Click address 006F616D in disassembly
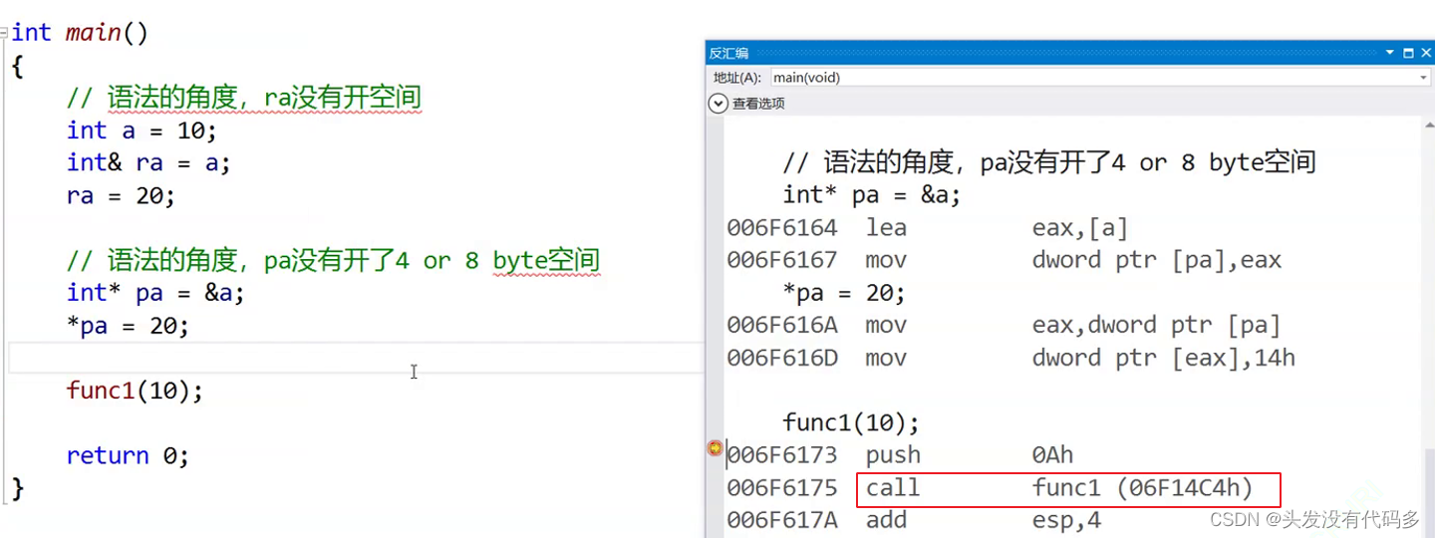The width and height of the screenshot is (1435, 538). point(782,358)
